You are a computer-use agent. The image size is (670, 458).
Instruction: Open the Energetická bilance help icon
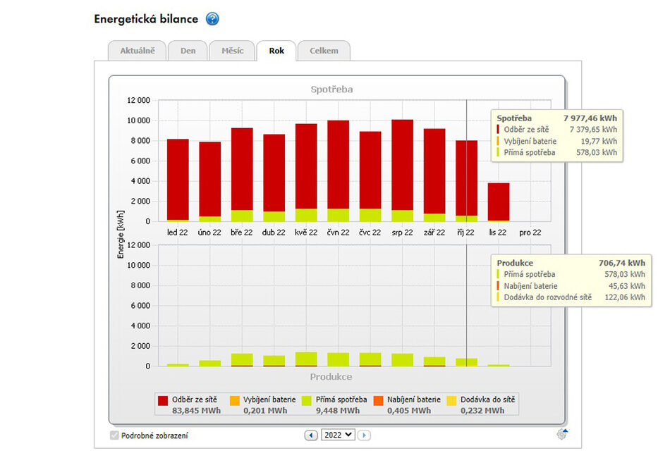tap(212, 19)
